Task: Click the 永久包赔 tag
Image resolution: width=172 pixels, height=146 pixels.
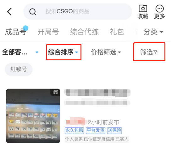Action: (x=74, y=131)
